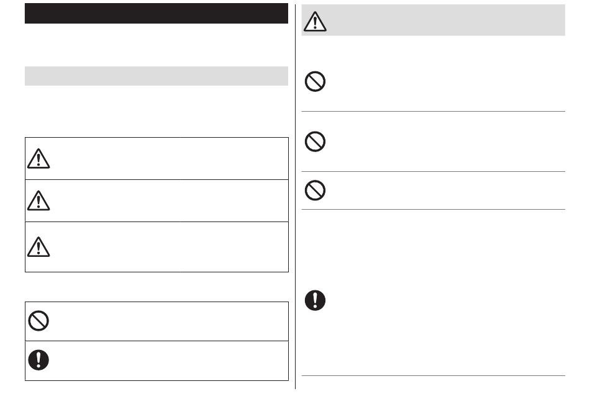This screenshot has height=407, width=590.
Task: Click the blank cell area beside the two-row table's exclamation icon
Action: 170,360
